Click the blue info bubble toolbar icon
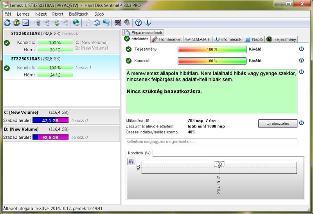The image size is (313, 214). coord(148,23)
